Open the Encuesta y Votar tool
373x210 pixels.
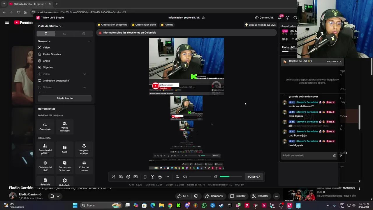pyautogui.click(x=65, y=166)
